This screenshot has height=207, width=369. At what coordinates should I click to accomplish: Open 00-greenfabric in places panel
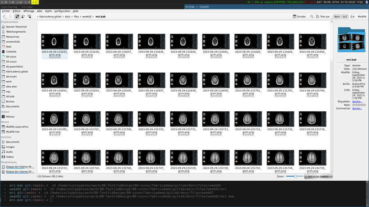tap(14, 67)
